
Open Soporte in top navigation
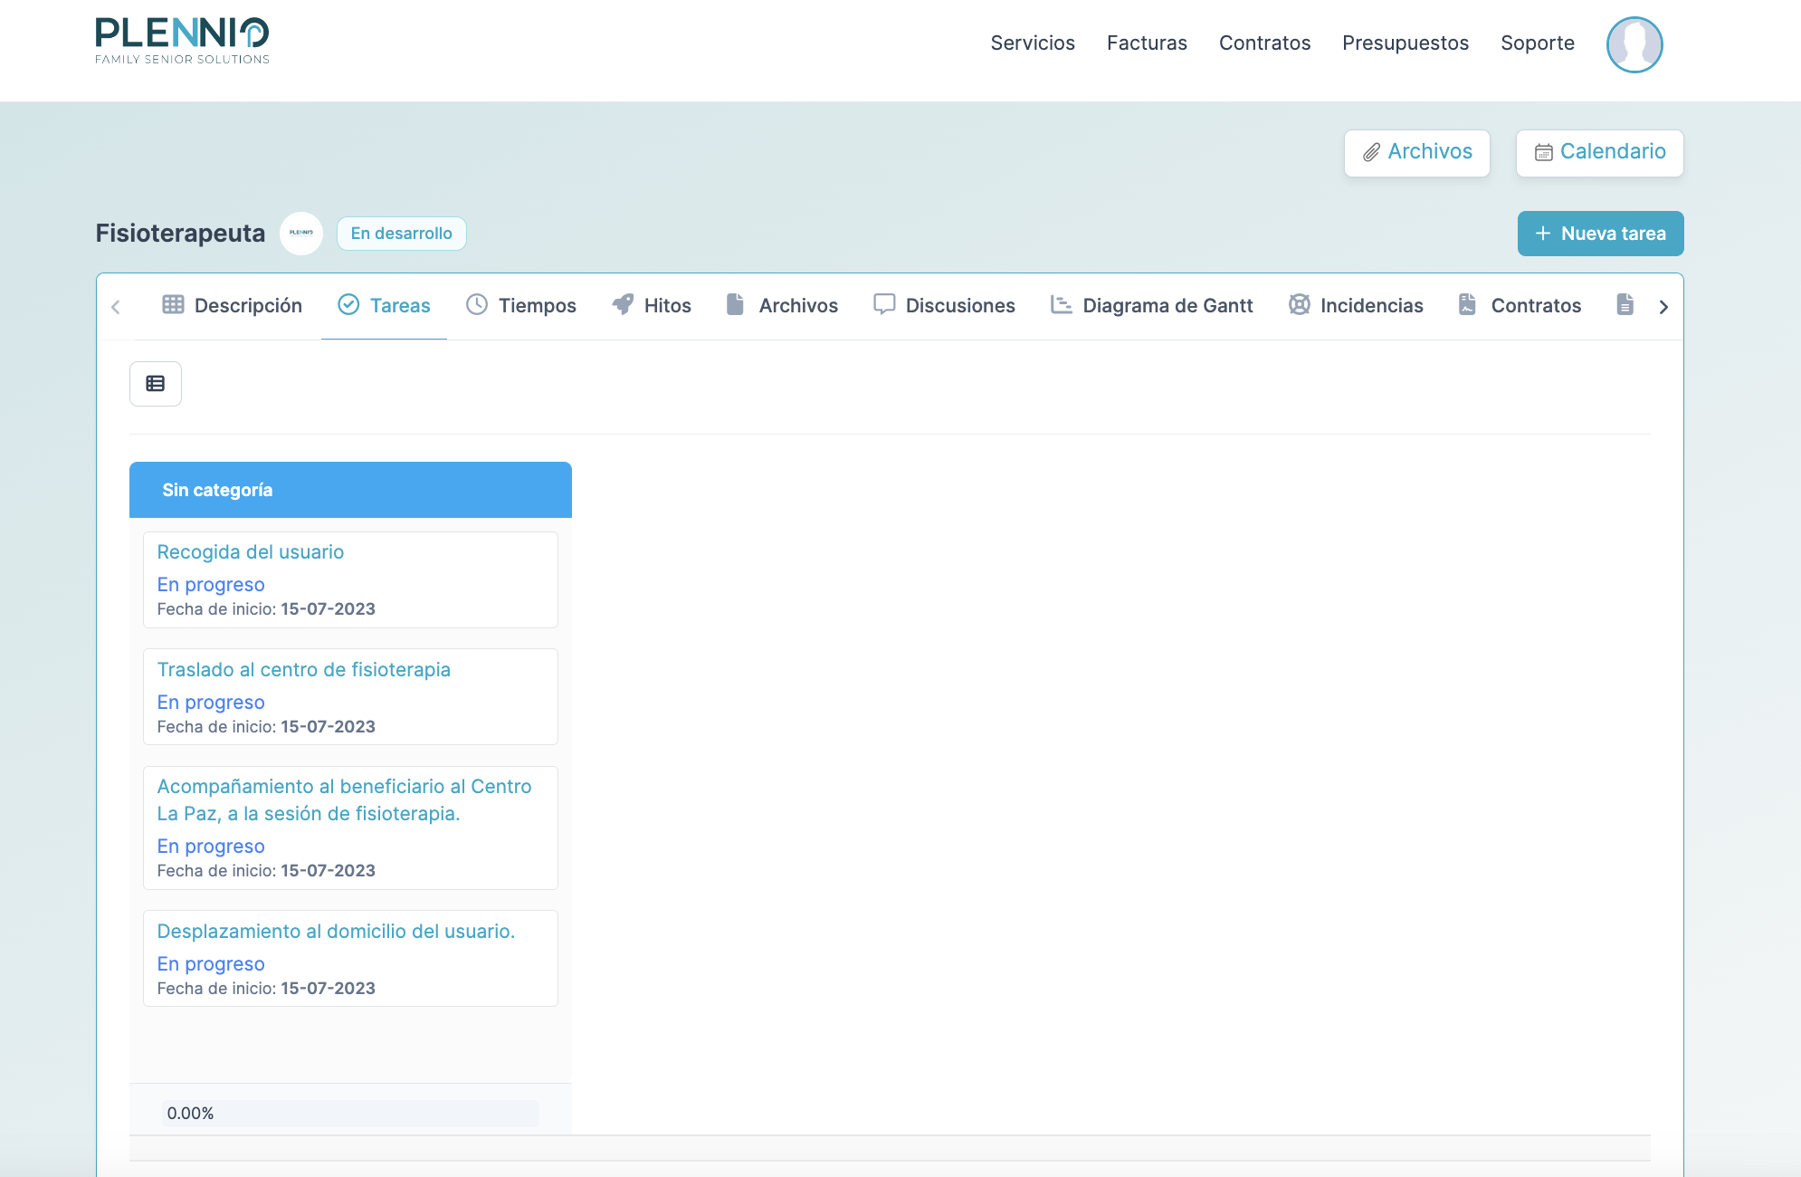click(x=1538, y=43)
